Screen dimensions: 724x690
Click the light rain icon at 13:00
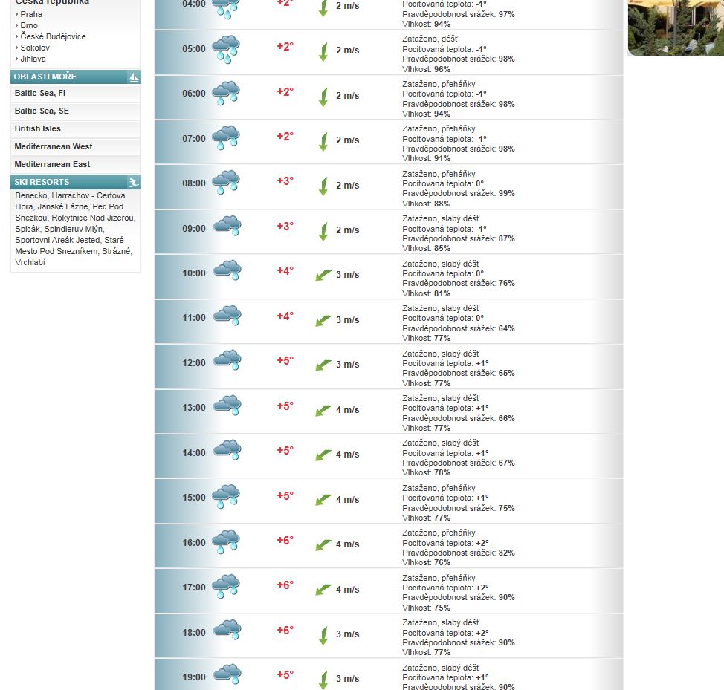pyautogui.click(x=227, y=405)
